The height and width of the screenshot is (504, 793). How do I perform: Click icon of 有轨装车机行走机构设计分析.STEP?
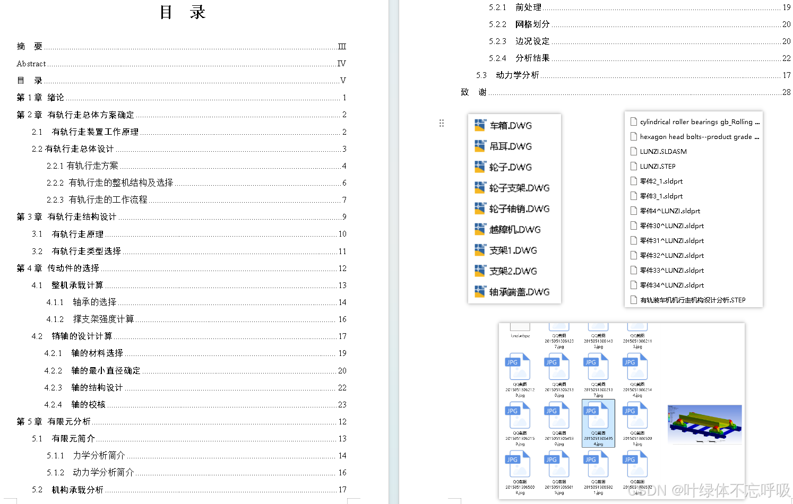tap(633, 300)
